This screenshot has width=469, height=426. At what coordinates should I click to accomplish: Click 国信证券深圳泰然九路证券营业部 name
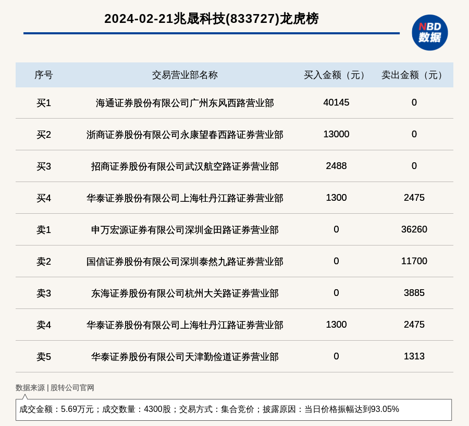point(184,262)
